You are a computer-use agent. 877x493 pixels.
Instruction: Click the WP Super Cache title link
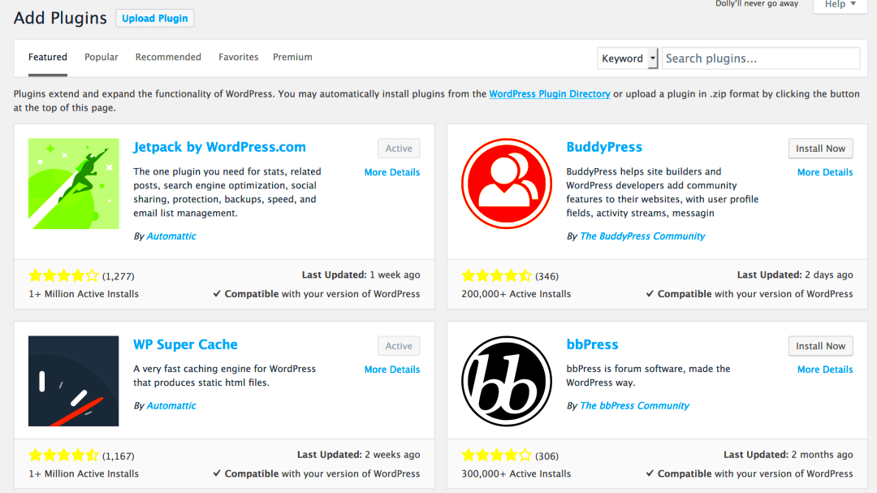(185, 344)
